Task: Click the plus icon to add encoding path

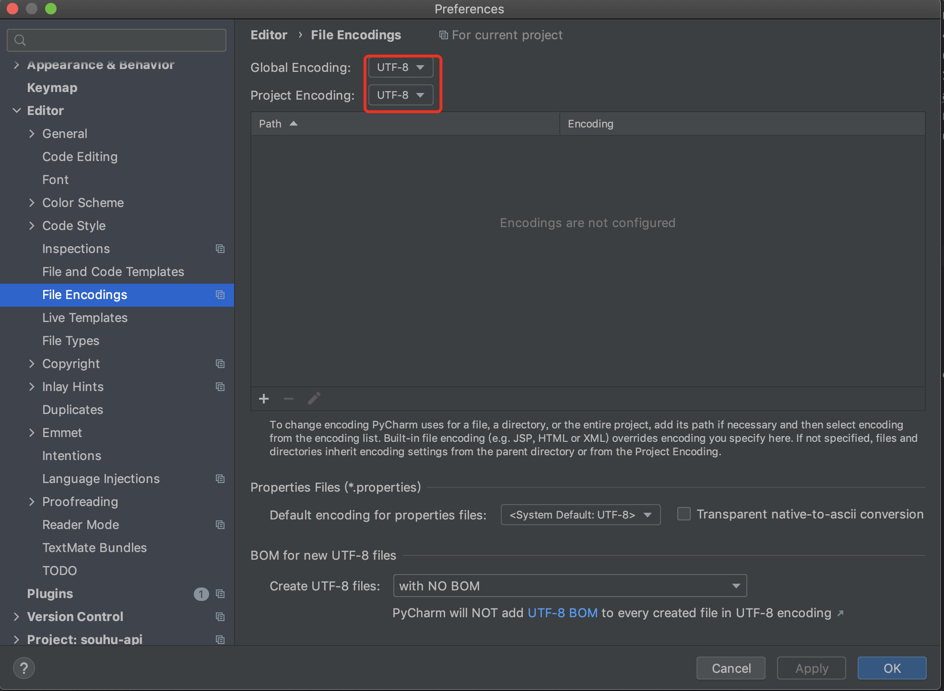Action: point(264,399)
